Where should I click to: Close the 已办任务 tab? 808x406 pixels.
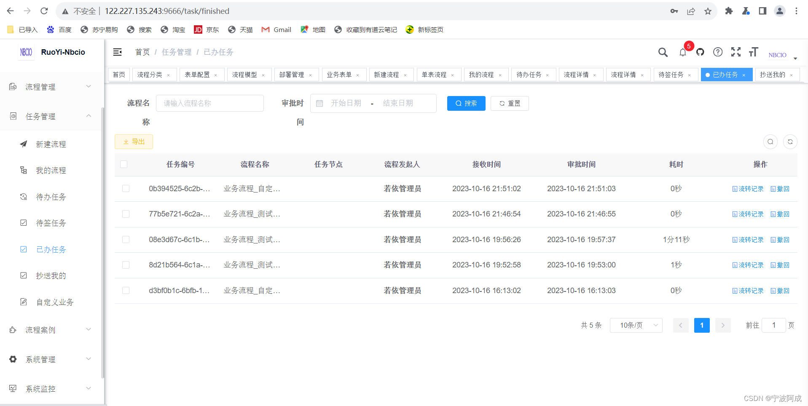click(x=744, y=75)
